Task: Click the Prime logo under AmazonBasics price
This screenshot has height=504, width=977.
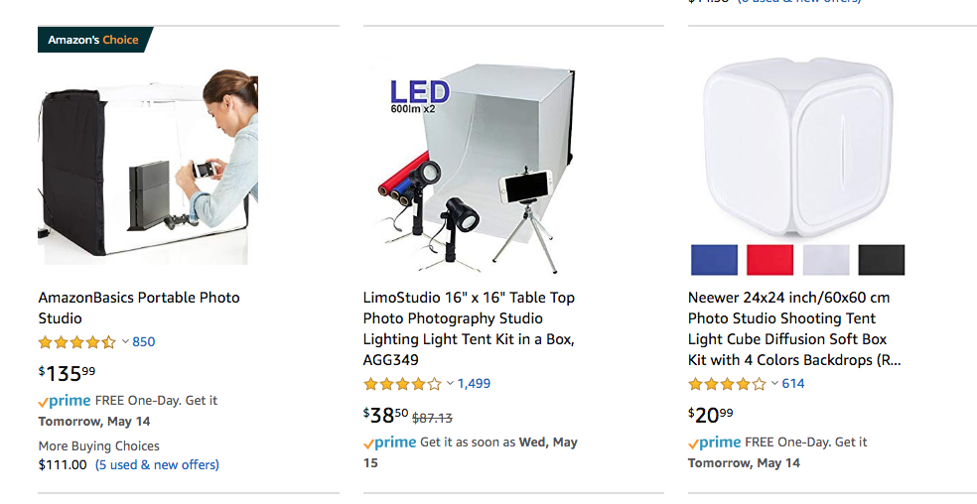Action: click(65, 401)
